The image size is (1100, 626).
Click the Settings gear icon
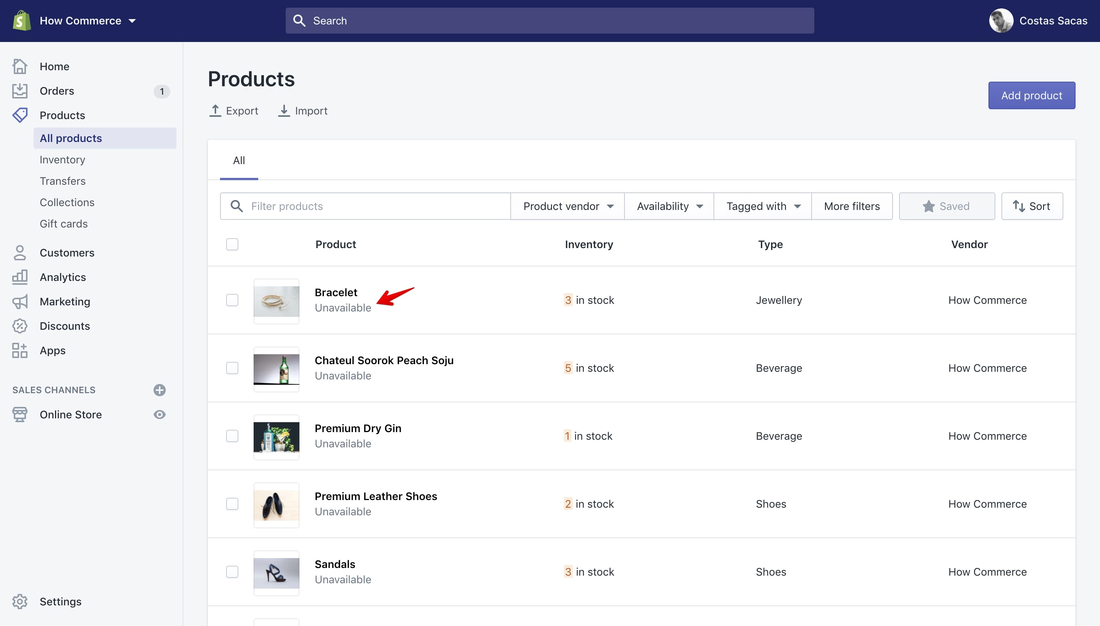click(x=20, y=602)
